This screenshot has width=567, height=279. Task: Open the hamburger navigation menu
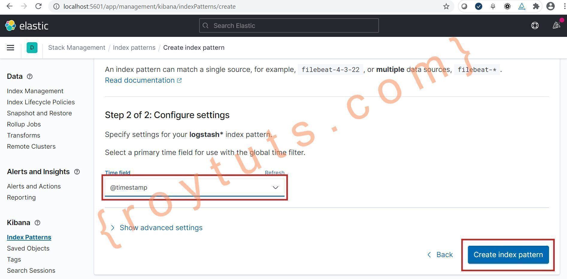(10, 48)
